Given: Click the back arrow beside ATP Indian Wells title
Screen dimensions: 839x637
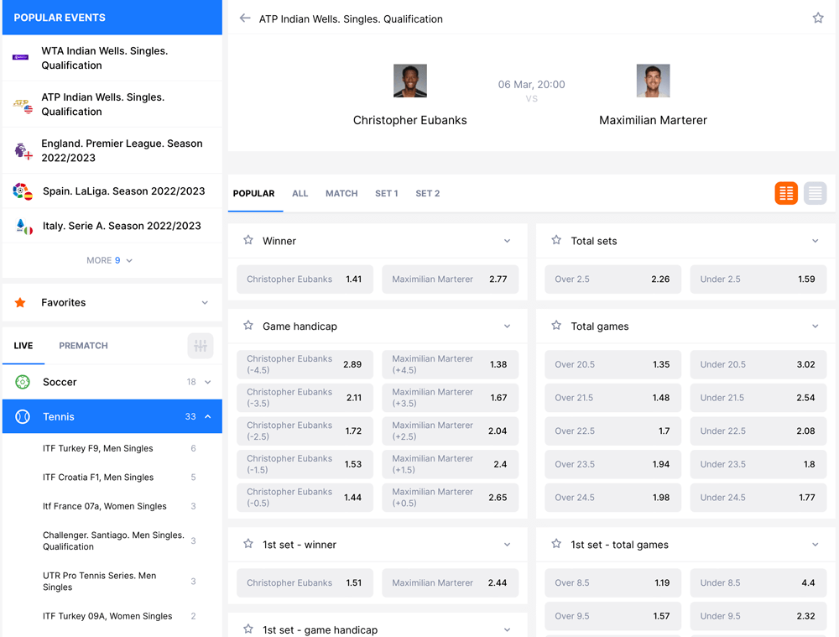Looking at the screenshot, I should click(x=245, y=18).
